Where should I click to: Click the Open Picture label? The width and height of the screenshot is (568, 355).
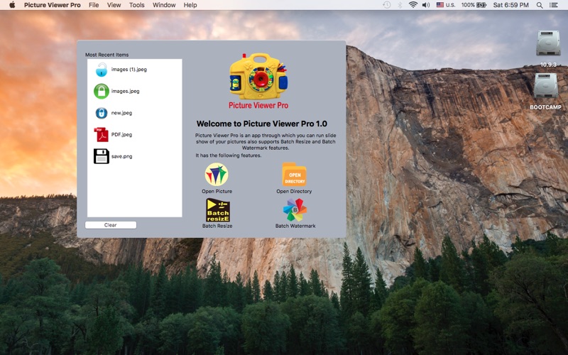click(217, 191)
